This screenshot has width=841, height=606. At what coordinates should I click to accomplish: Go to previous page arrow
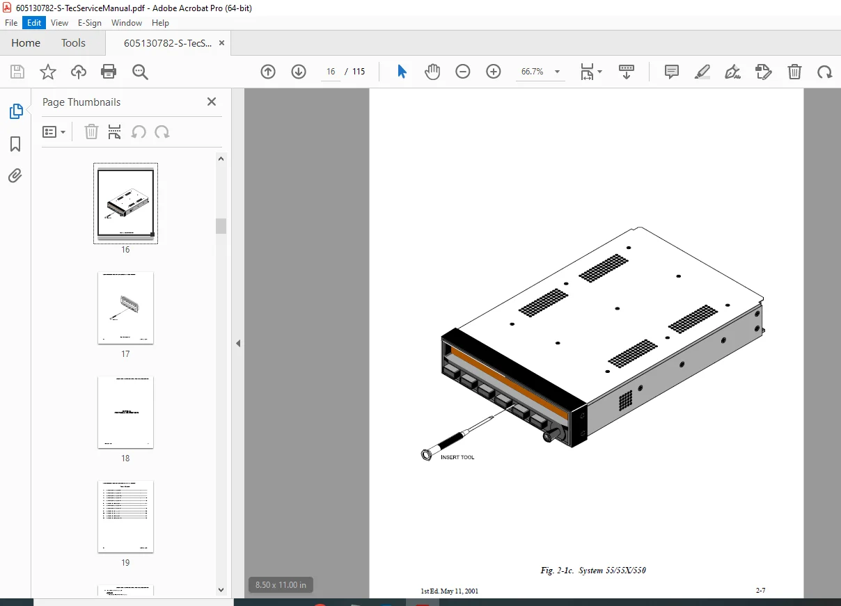pyautogui.click(x=268, y=72)
